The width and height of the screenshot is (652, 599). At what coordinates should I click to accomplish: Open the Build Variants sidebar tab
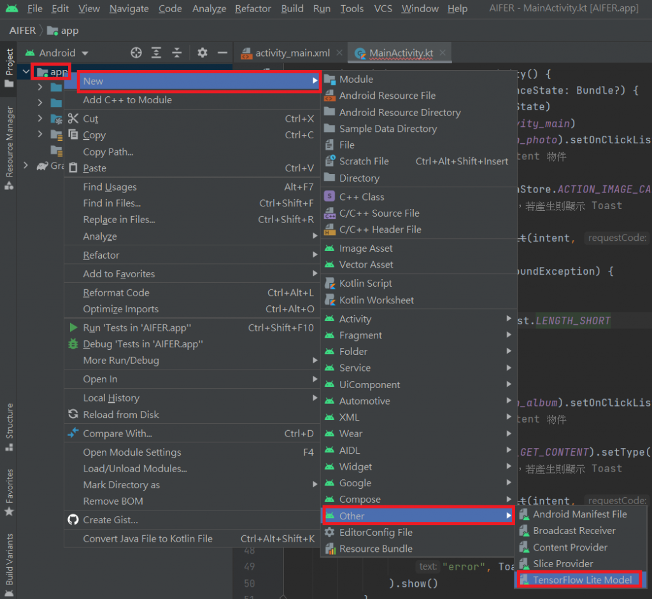coord(9,565)
